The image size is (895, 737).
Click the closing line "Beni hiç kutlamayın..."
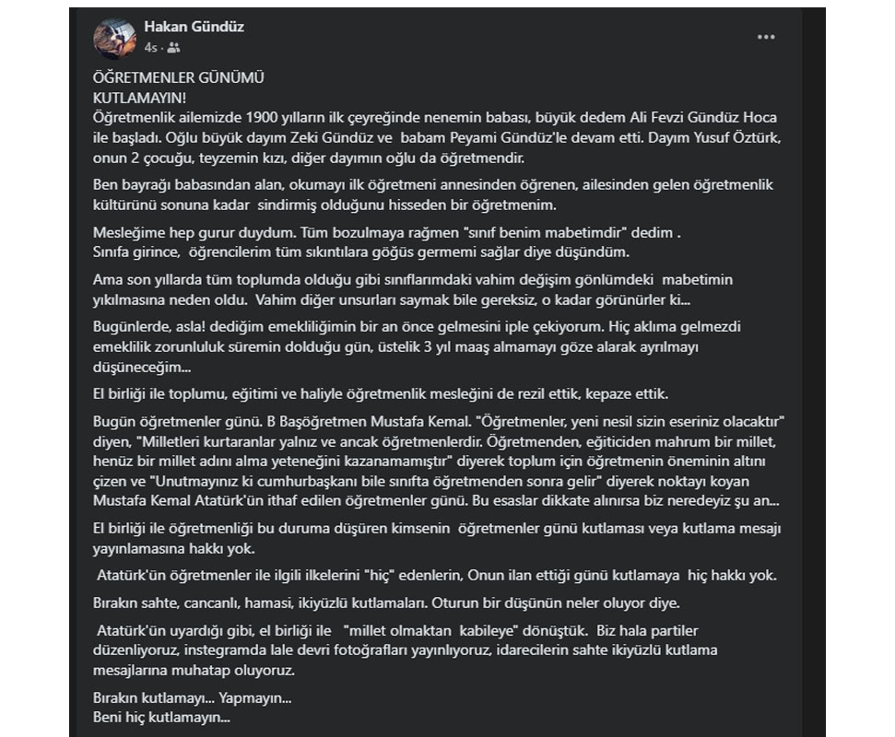pyautogui.click(x=161, y=717)
